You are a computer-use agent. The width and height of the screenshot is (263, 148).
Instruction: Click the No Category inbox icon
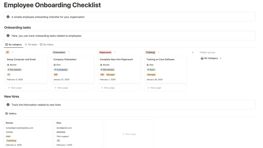click(x=202, y=58)
